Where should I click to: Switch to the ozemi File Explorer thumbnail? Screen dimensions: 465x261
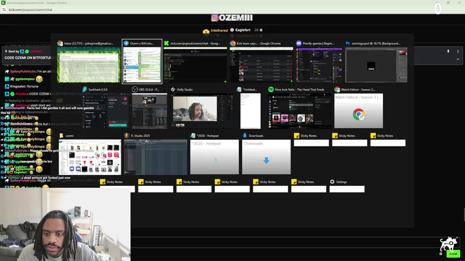click(90, 157)
